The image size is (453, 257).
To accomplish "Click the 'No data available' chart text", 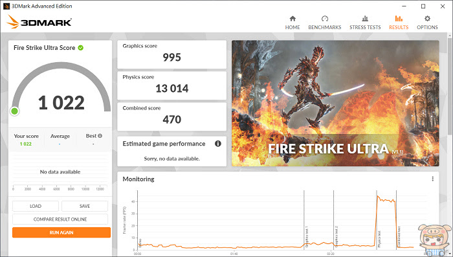I will point(60,172).
